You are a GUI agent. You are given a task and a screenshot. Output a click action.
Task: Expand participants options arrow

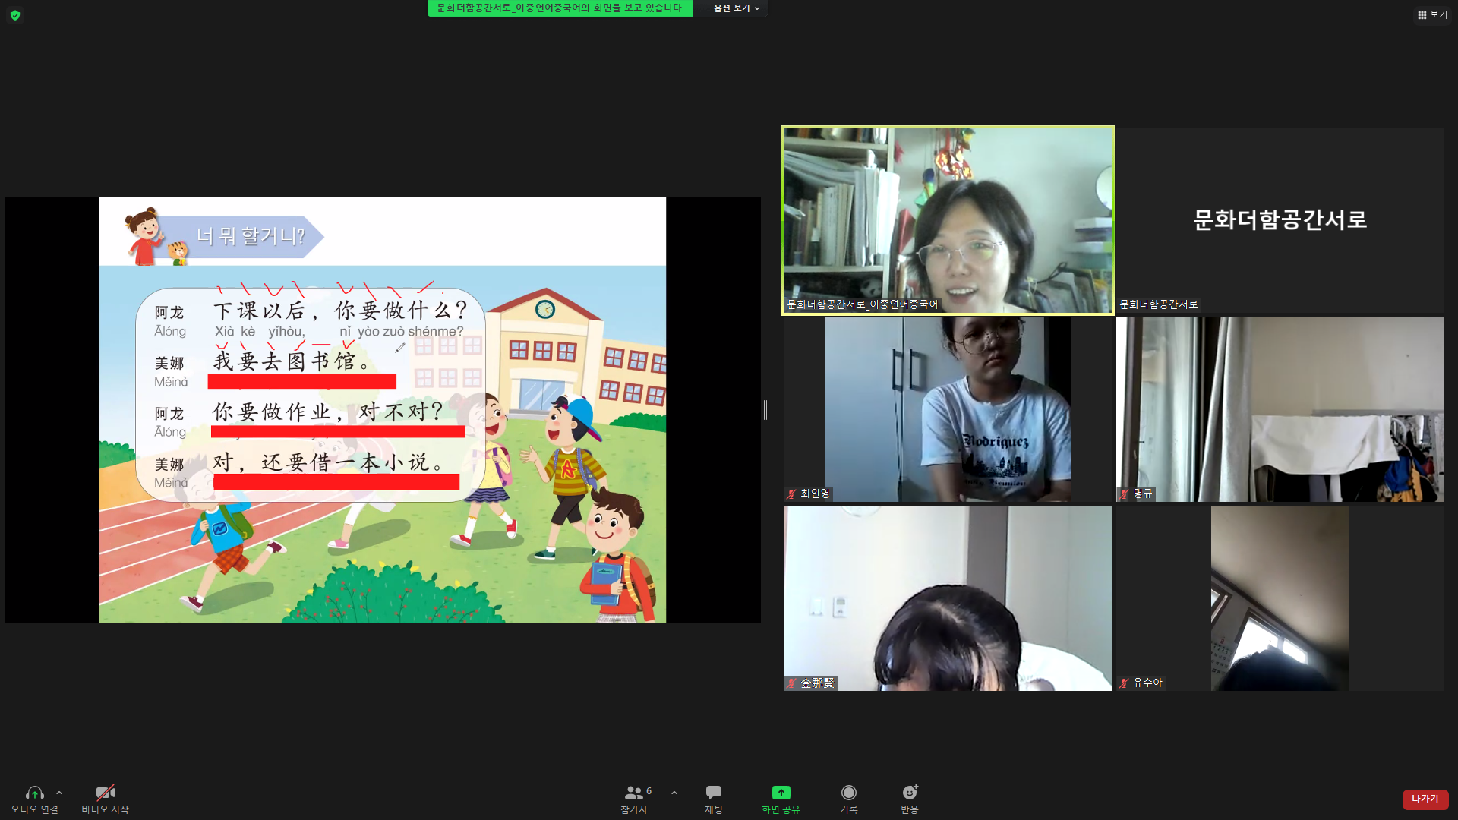pos(674,793)
